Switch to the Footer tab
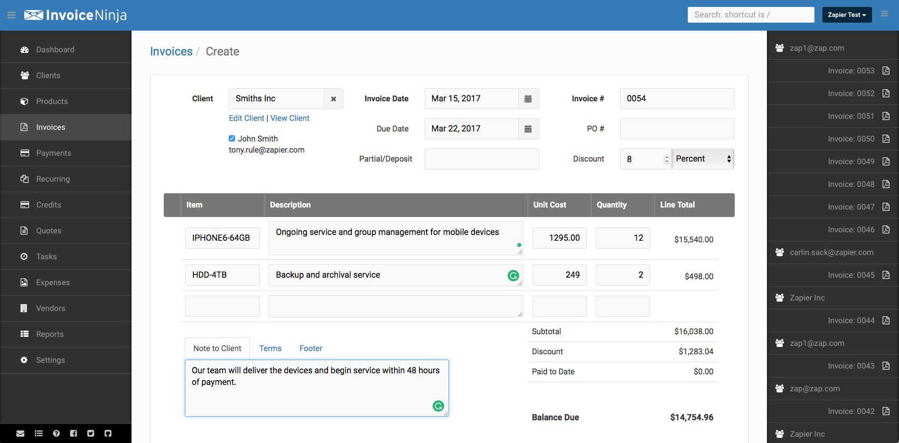The width and height of the screenshot is (899, 443). pos(311,348)
